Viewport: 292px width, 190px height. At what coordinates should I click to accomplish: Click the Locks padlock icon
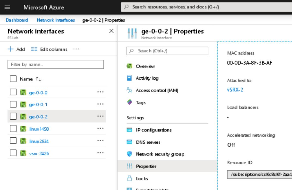click(x=129, y=178)
